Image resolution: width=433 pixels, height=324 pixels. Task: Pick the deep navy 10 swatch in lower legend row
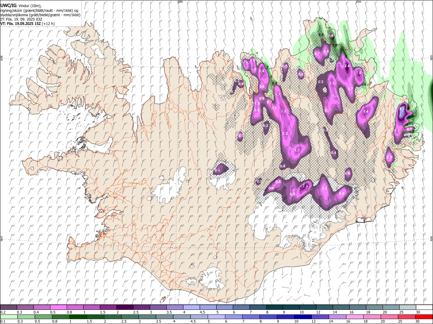coord(303,317)
